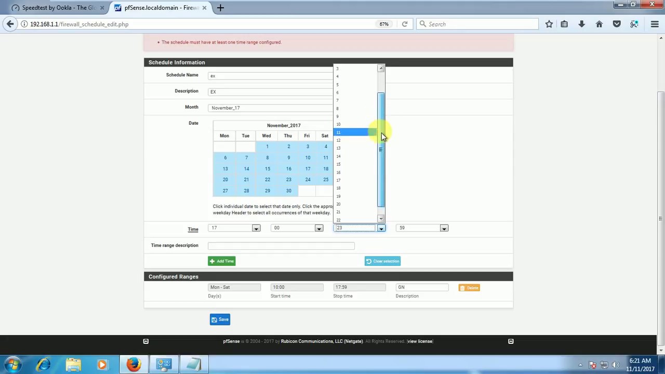Open the Firefox hamburger menu
The image size is (665, 374).
(x=655, y=24)
